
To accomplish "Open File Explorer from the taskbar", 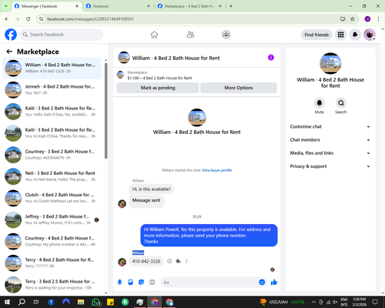I will [81, 302].
